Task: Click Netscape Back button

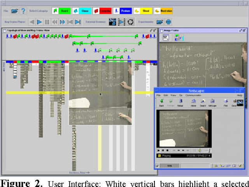Action: point(161,103)
